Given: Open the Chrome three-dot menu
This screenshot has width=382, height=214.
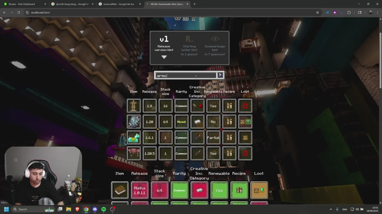Looking at the screenshot, I should click(378, 12).
